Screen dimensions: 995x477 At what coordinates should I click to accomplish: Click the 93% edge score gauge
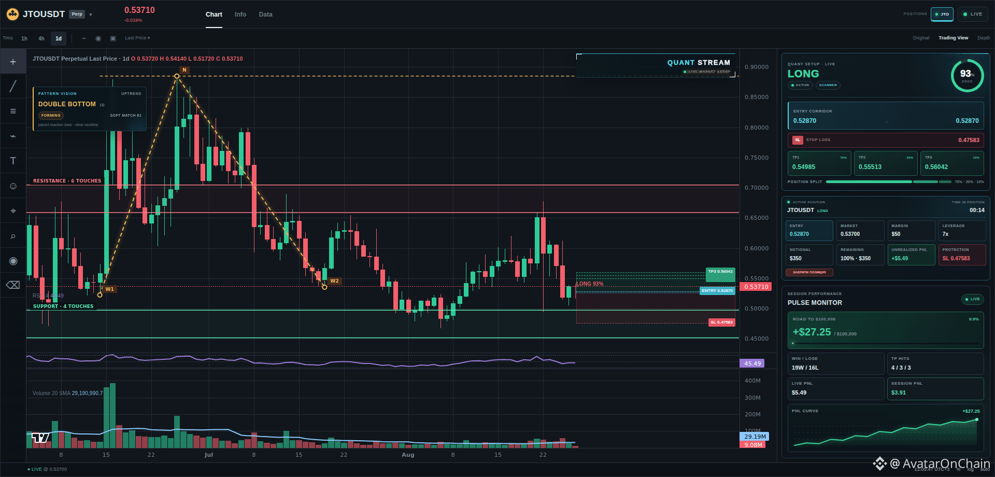click(967, 76)
